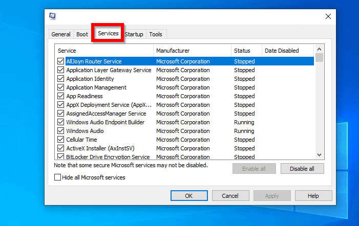Click the Disable all button
The width and height of the screenshot is (359, 226).
(302, 169)
